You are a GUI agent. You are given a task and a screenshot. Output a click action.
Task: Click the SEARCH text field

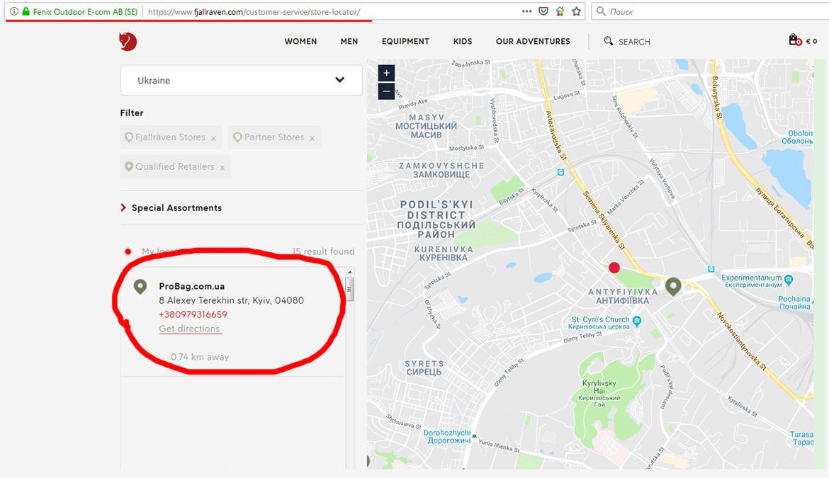tap(634, 42)
